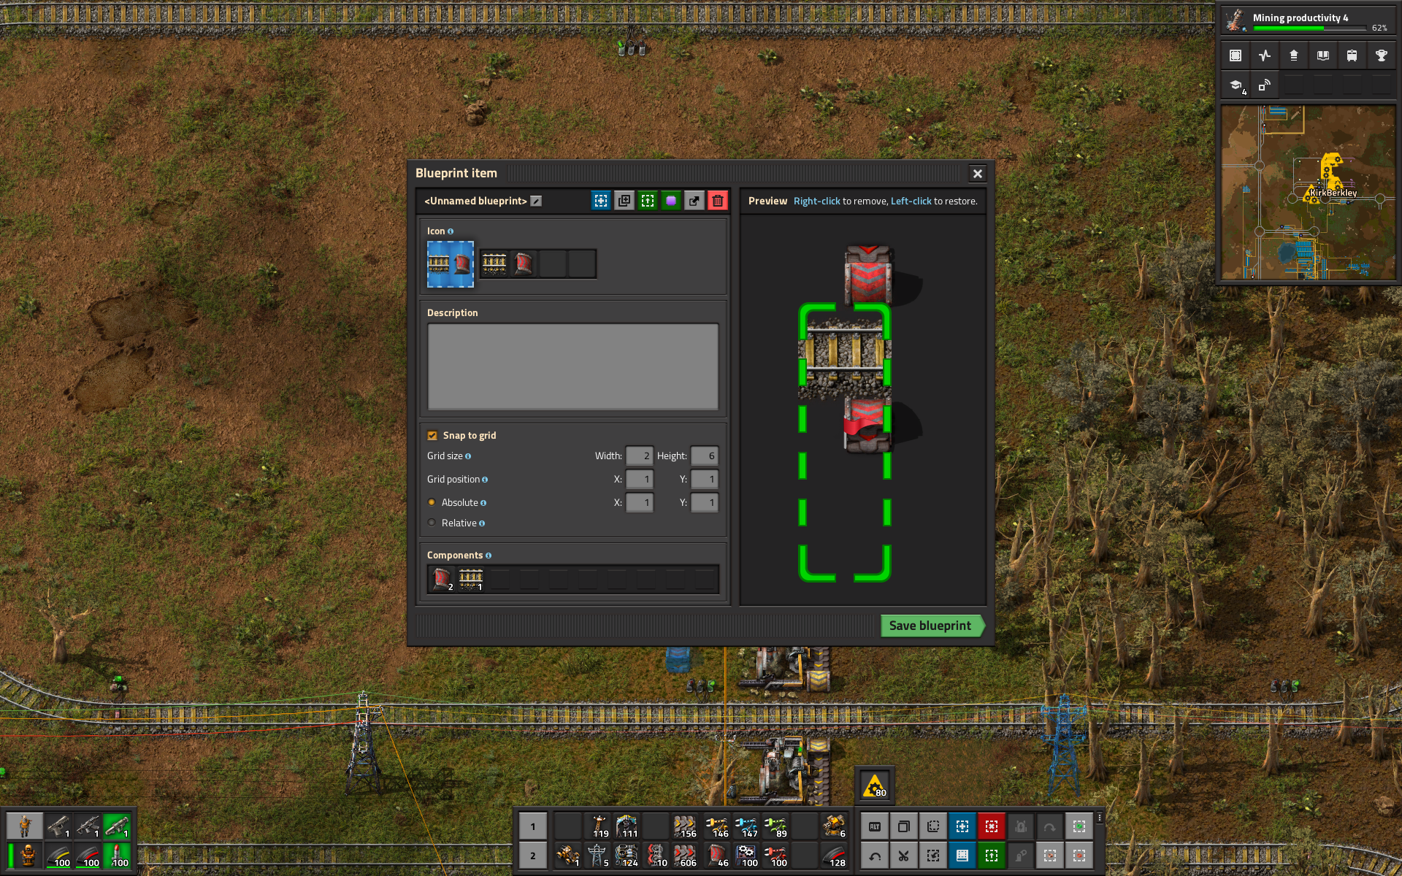Click the Components section expander
1402x876 pixels.
489,554
